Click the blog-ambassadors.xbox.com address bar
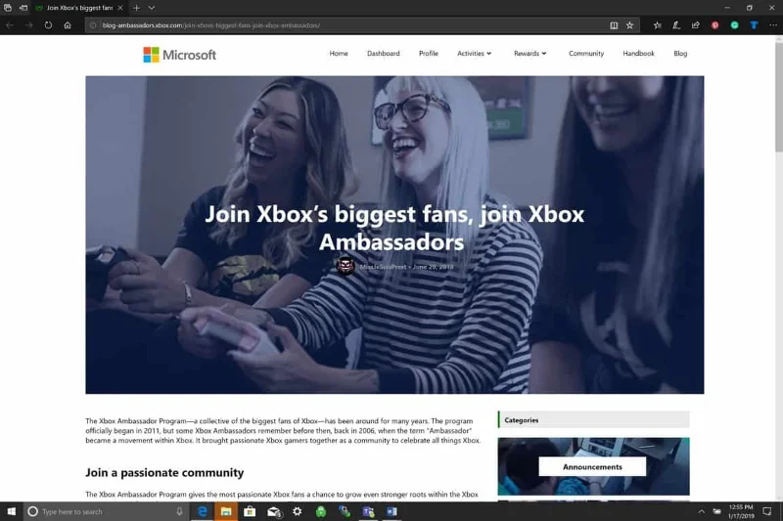783x521 pixels. click(349, 25)
